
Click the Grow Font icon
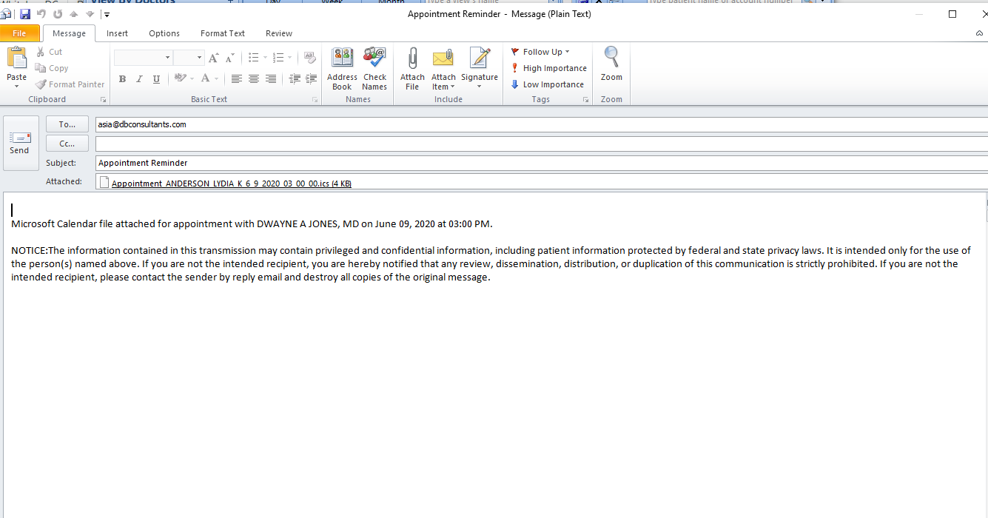(214, 57)
